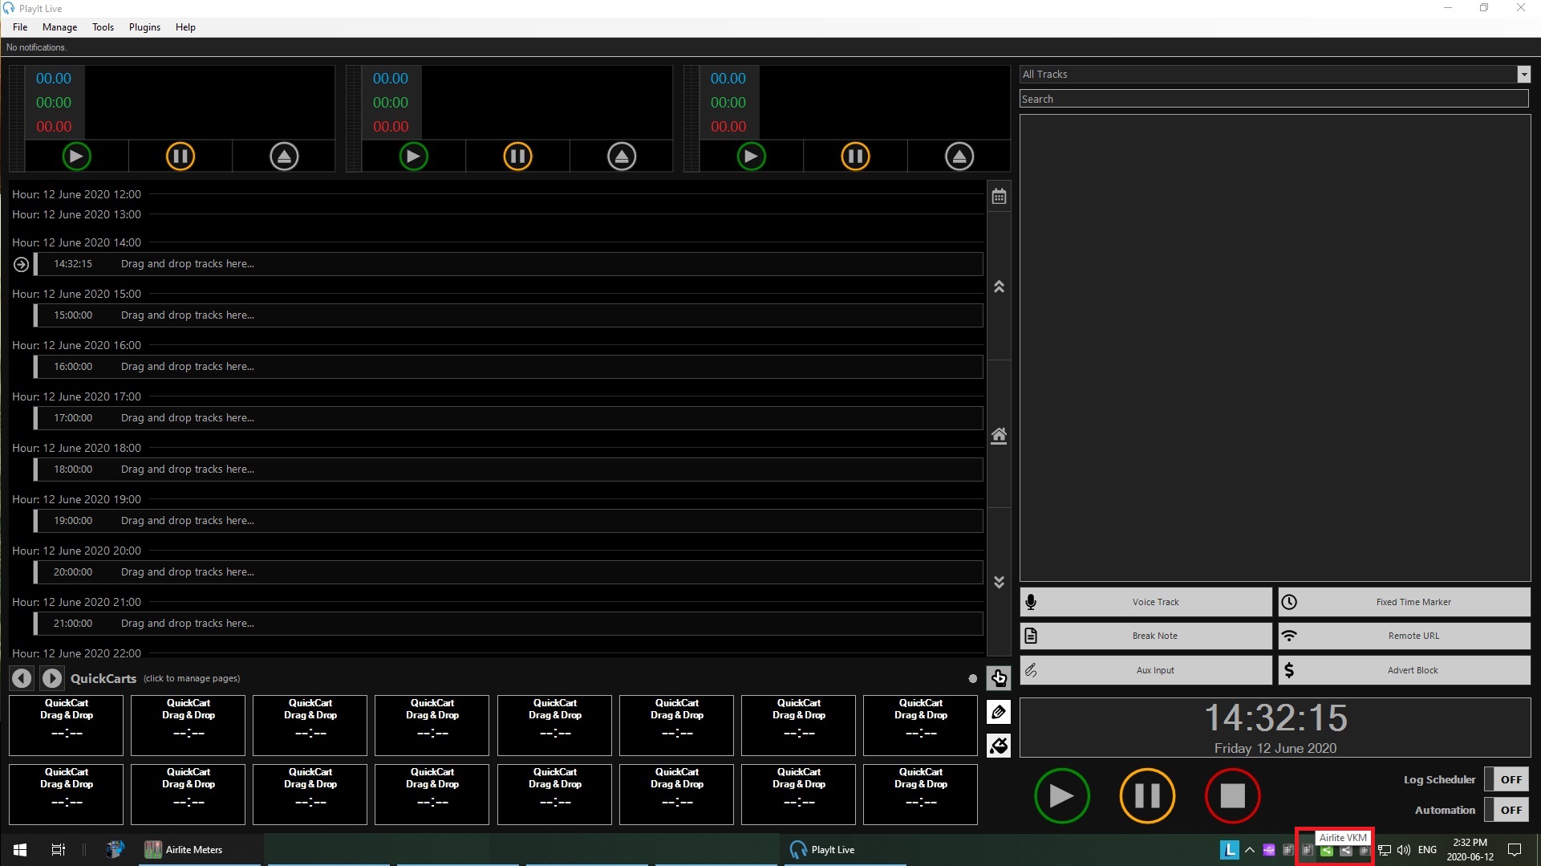Eject the third player deck
The image size is (1541, 866).
(959, 157)
